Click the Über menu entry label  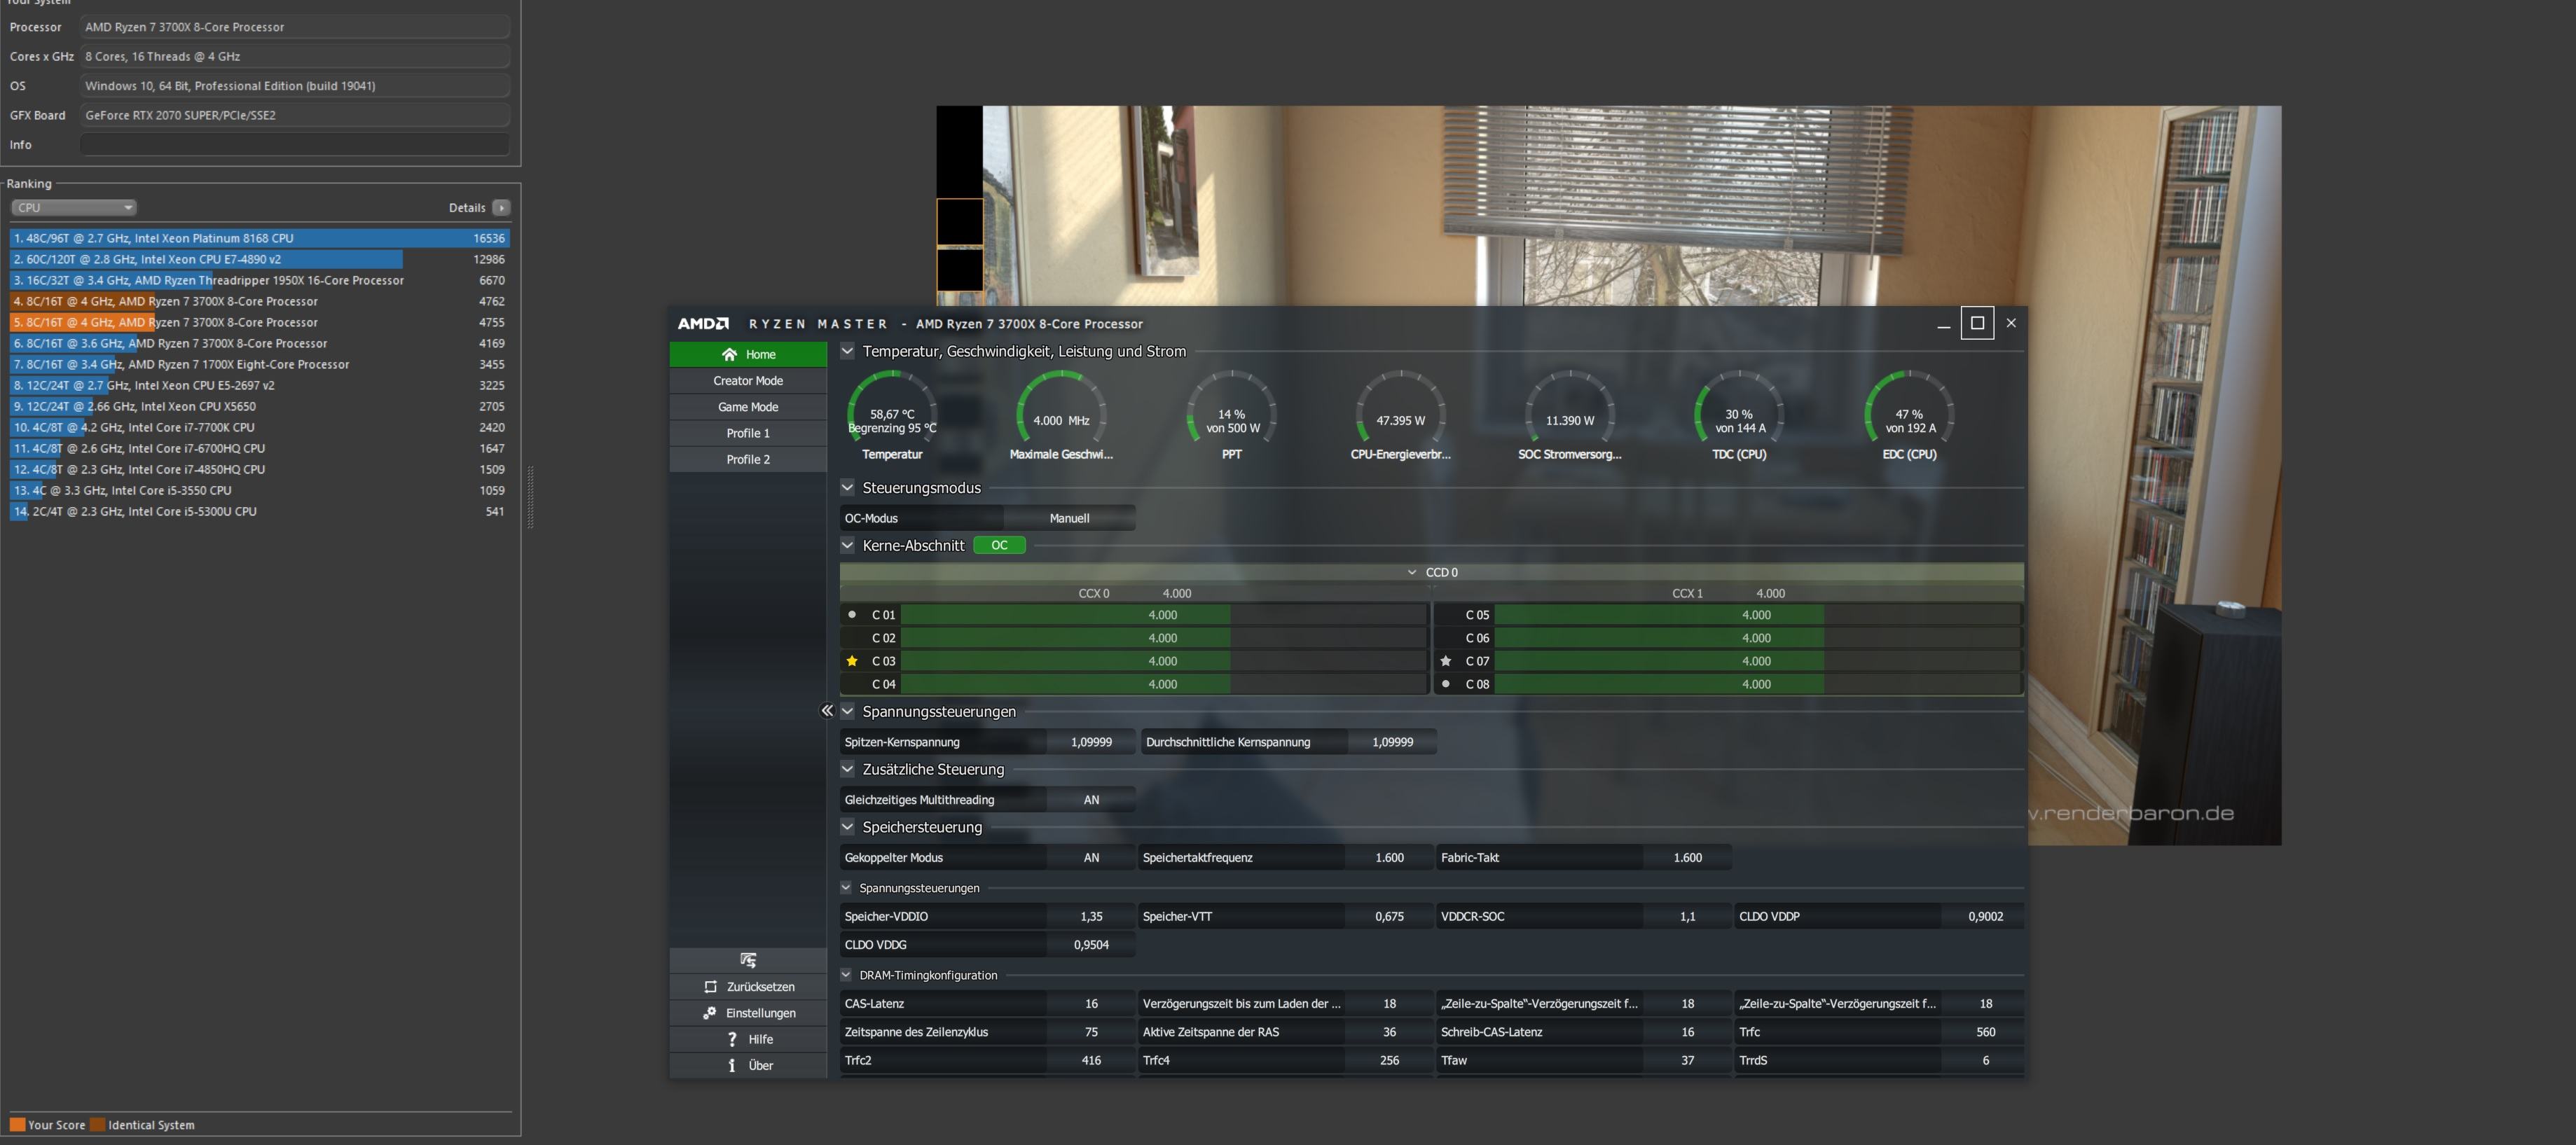(760, 1065)
